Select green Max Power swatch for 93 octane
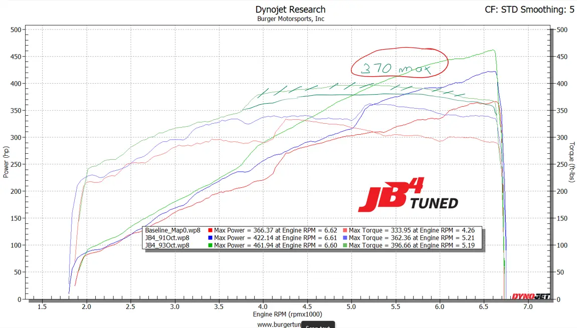The image size is (577, 328). (x=211, y=245)
